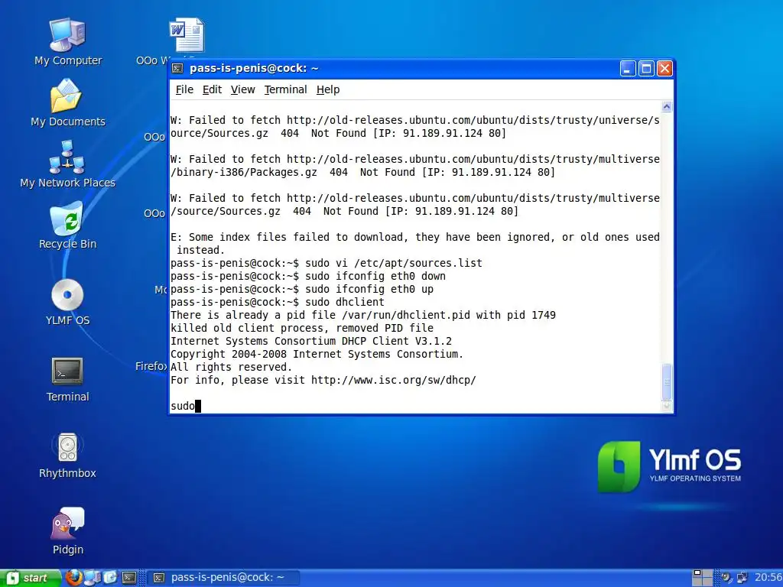Click the terminal title bar text
Viewport: 783px width, 587px height.
click(254, 68)
